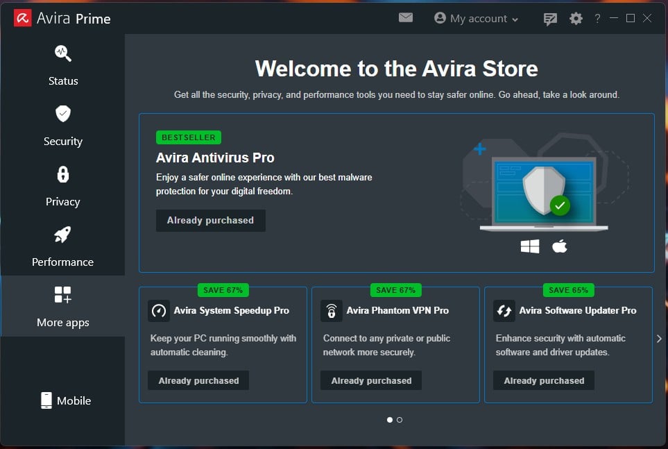Switch to the Performance section
The height and width of the screenshot is (449, 668).
click(63, 246)
